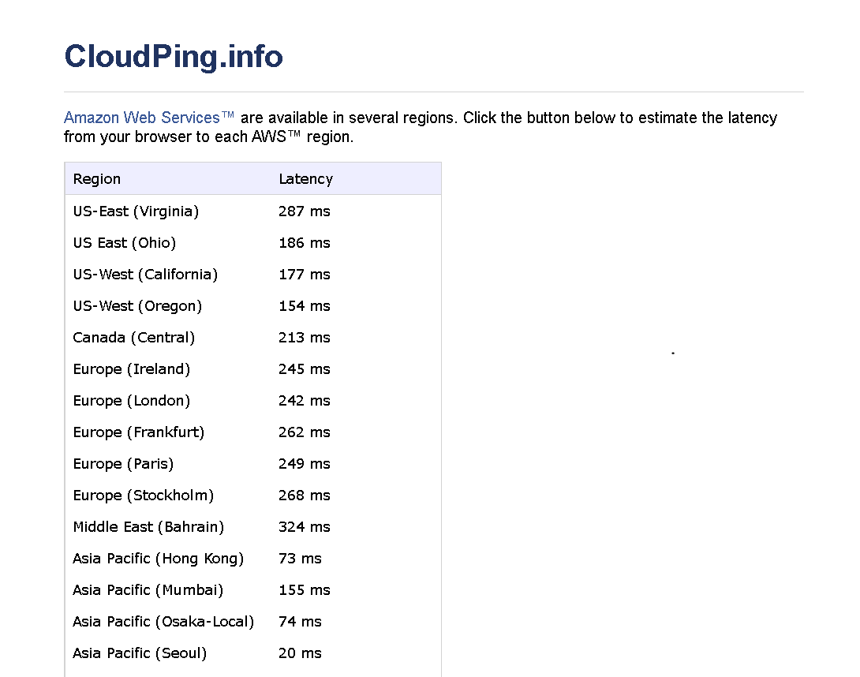This screenshot has height=677, width=860.
Task: Click the 249 ms latency value
Action: pos(305,464)
